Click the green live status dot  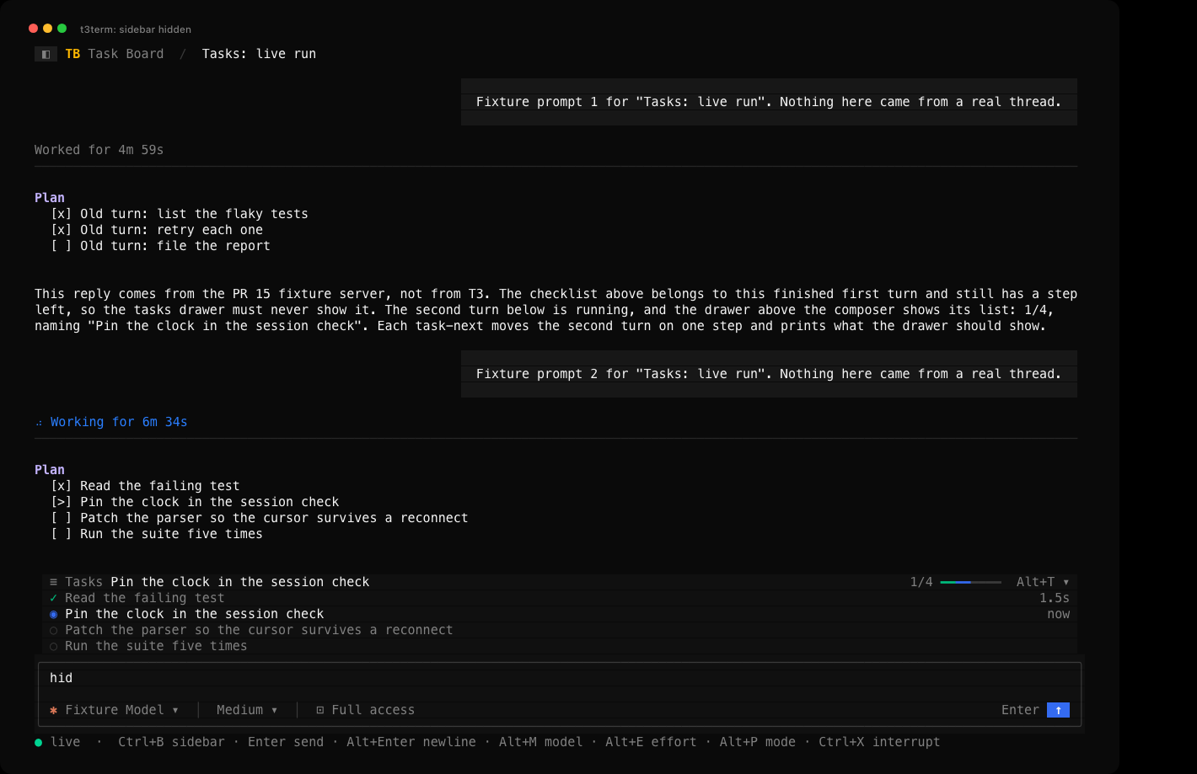click(38, 742)
